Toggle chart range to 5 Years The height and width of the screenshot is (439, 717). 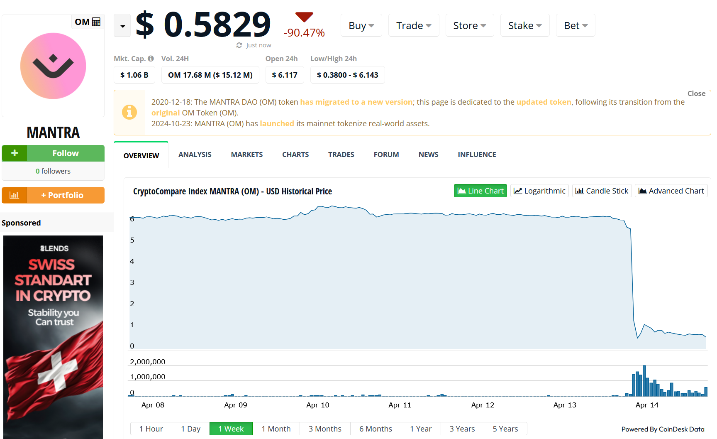pyautogui.click(x=505, y=429)
